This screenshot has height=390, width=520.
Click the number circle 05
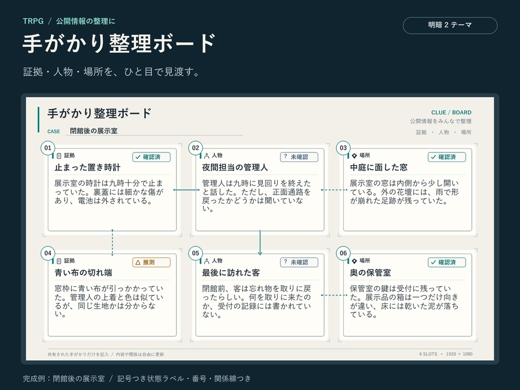pyautogui.click(x=196, y=253)
